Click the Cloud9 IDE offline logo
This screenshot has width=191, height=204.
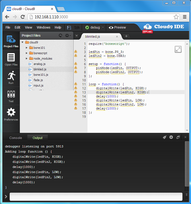click(x=163, y=28)
